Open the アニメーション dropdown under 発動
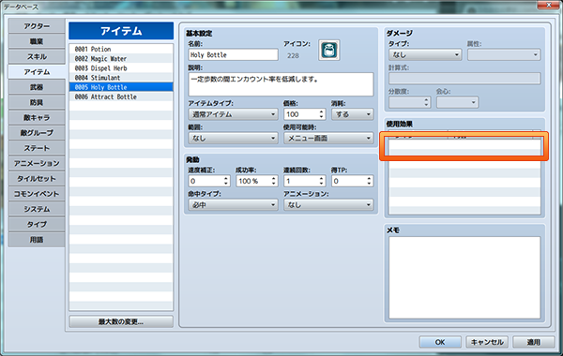The height and width of the screenshot is (356, 563). click(x=328, y=205)
